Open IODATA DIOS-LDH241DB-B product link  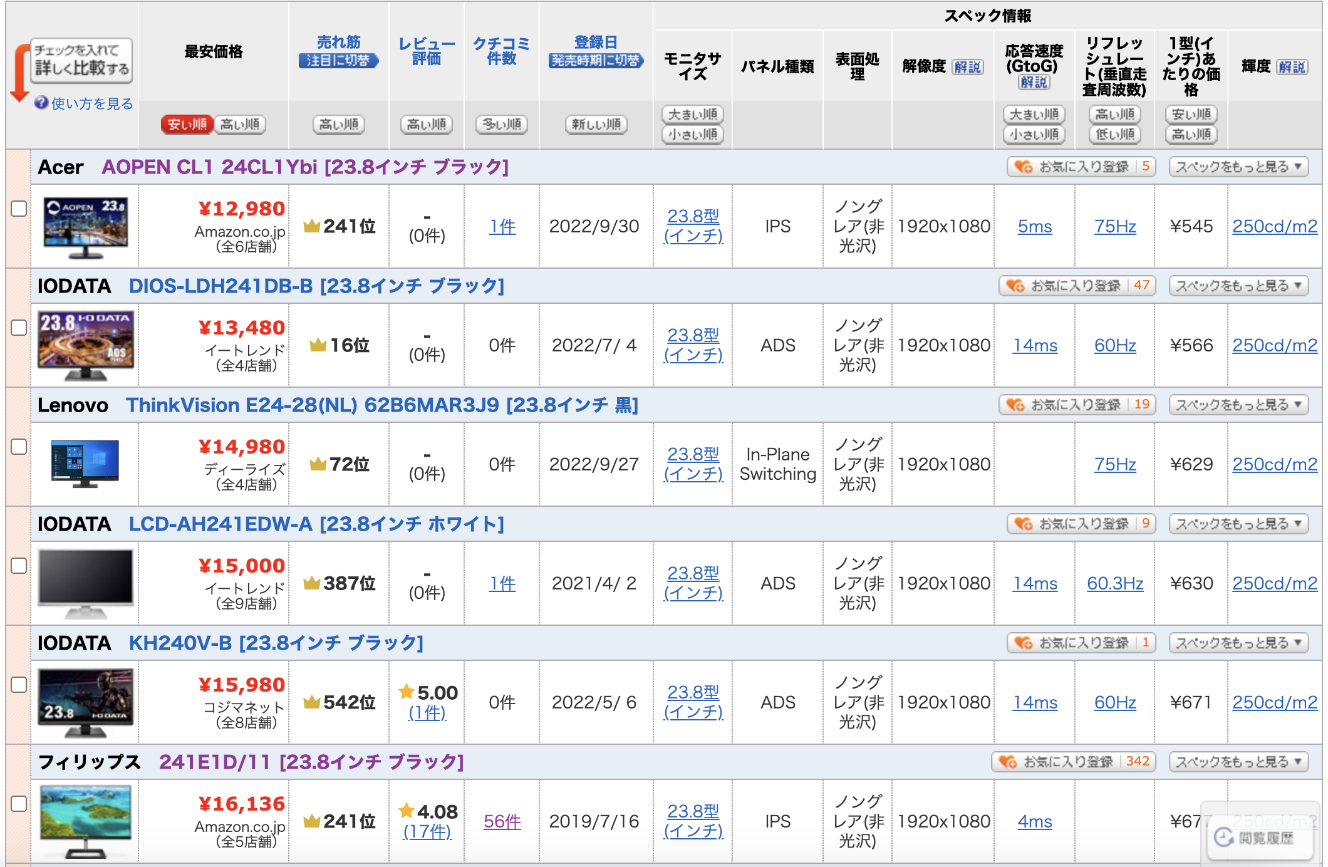(x=316, y=286)
